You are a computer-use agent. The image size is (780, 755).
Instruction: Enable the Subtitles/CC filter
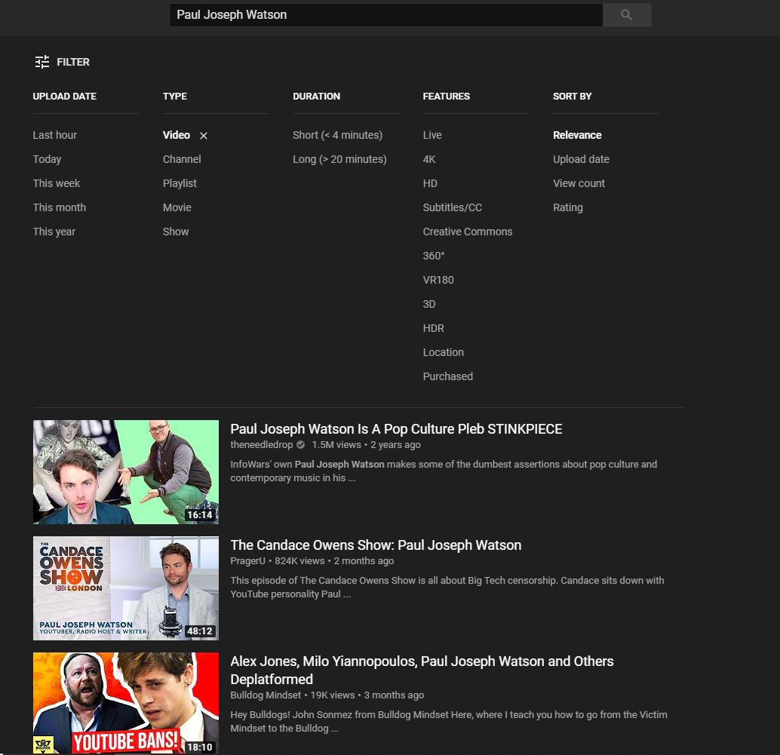(x=452, y=207)
